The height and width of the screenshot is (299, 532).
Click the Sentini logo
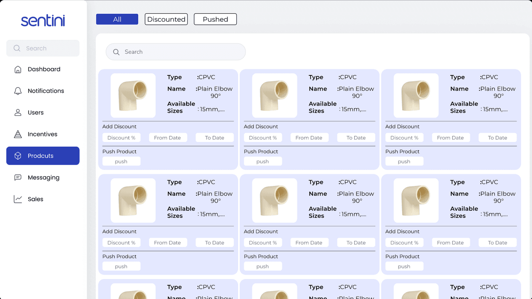43,20
